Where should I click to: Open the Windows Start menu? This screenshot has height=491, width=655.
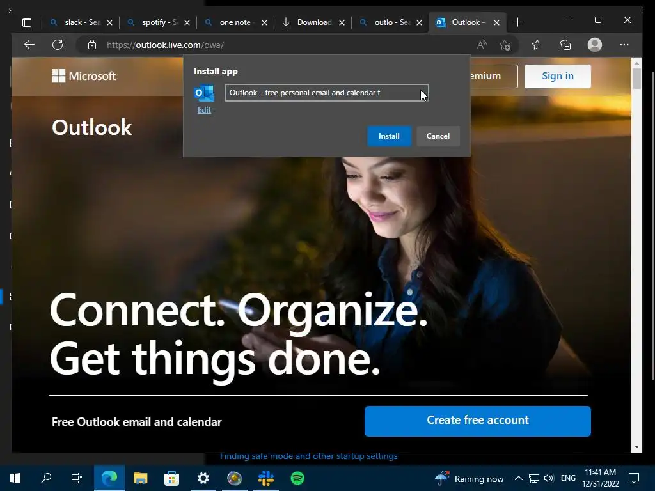15,478
